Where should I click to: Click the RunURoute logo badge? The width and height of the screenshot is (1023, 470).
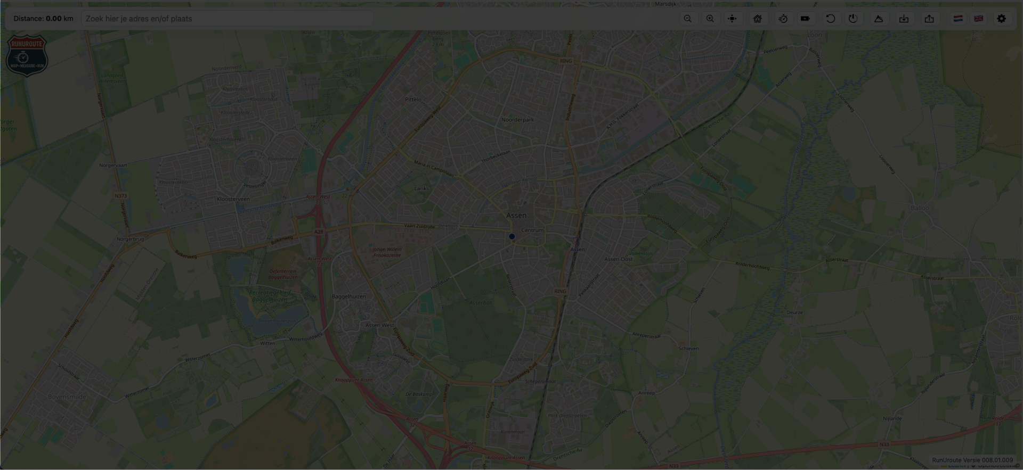(27, 55)
